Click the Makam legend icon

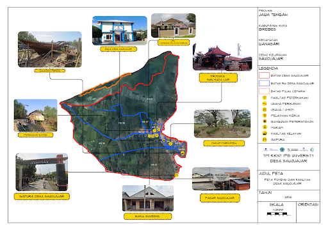(265, 127)
